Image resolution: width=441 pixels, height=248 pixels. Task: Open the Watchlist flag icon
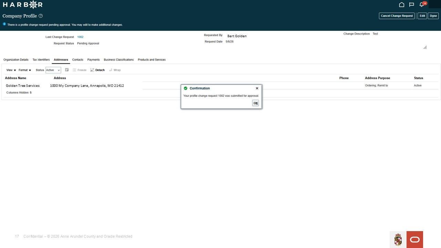[411, 4]
